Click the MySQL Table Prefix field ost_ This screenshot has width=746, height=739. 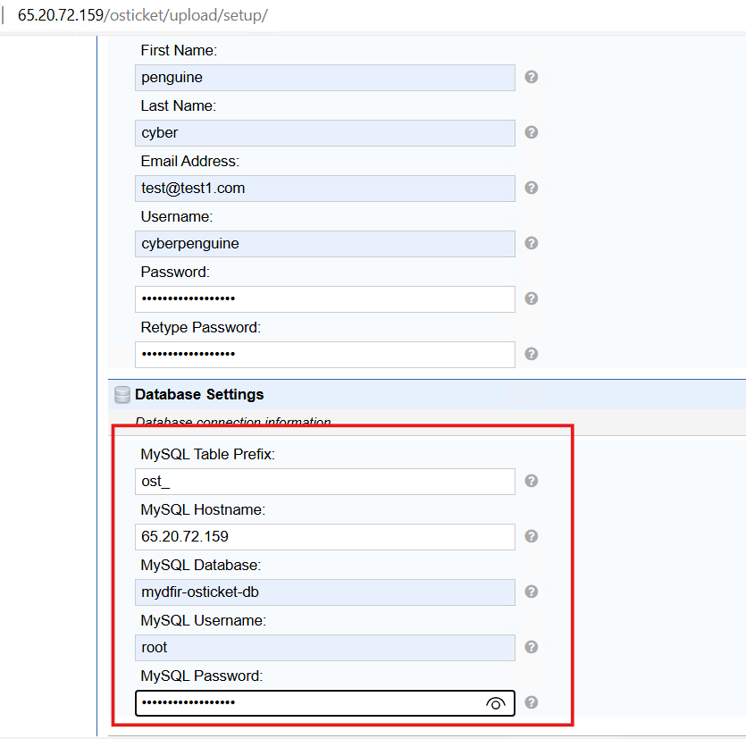click(x=325, y=482)
